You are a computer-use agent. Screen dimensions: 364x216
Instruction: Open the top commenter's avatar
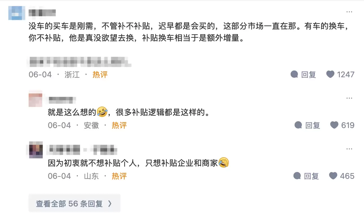coord(15,13)
